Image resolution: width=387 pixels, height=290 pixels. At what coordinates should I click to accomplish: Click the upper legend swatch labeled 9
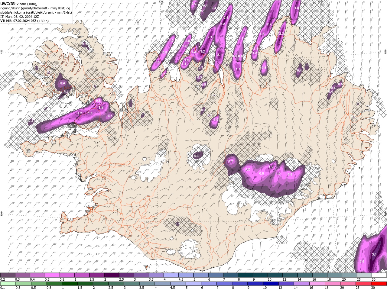tap(260, 275)
